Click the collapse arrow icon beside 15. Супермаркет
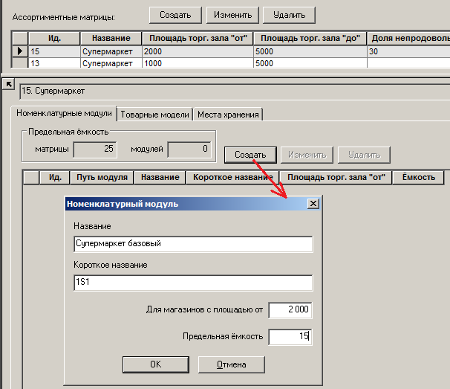 pos(9,84)
